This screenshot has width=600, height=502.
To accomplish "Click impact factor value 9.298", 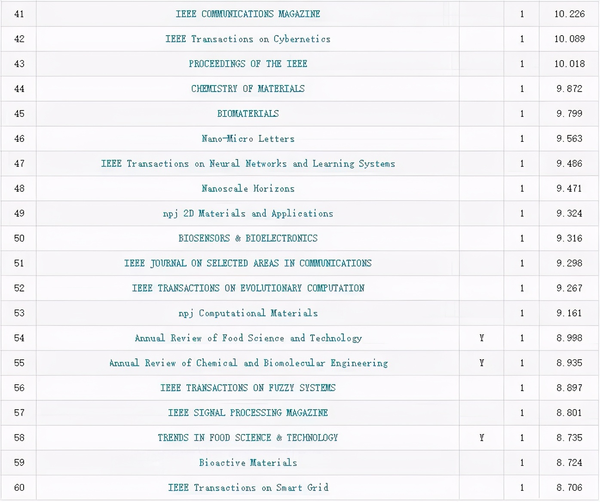I will tap(569, 263).
